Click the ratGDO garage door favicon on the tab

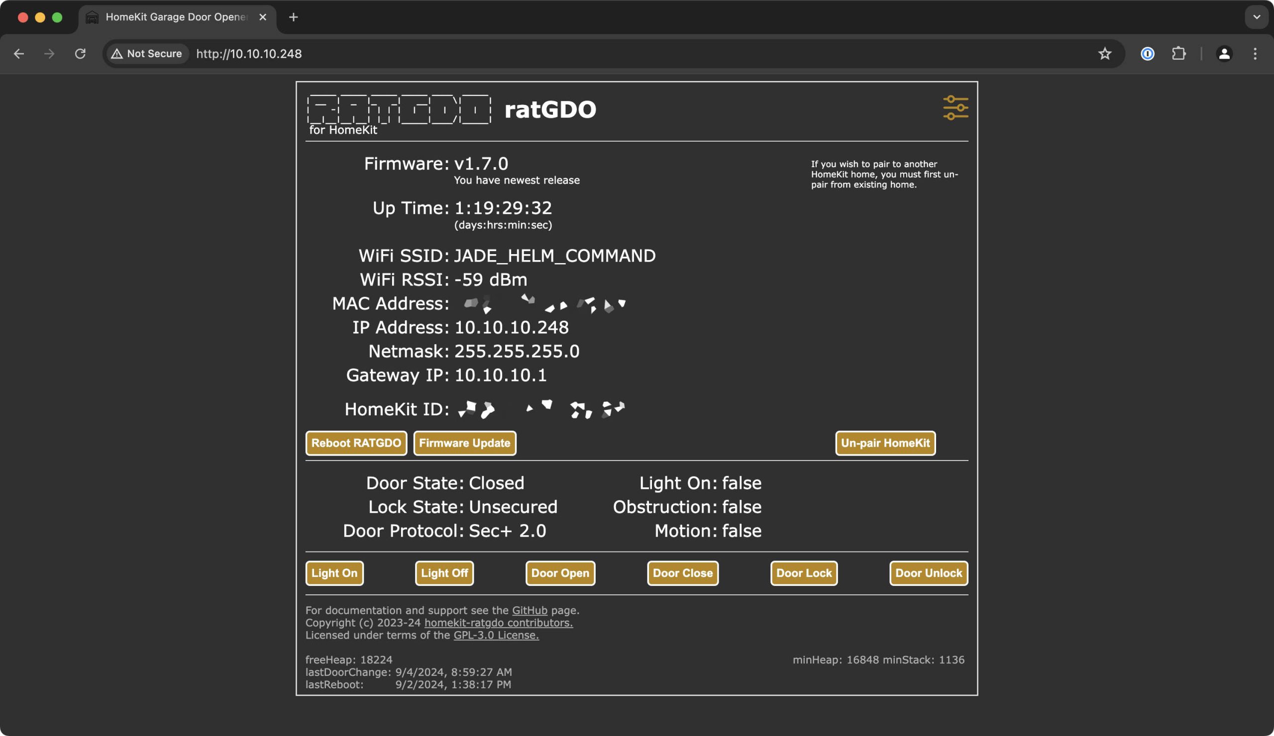pyautogui.click(x=92, y=17)
